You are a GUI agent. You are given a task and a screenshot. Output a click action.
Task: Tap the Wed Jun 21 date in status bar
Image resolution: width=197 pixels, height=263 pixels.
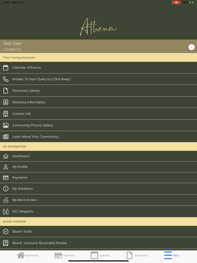[18, 2]
